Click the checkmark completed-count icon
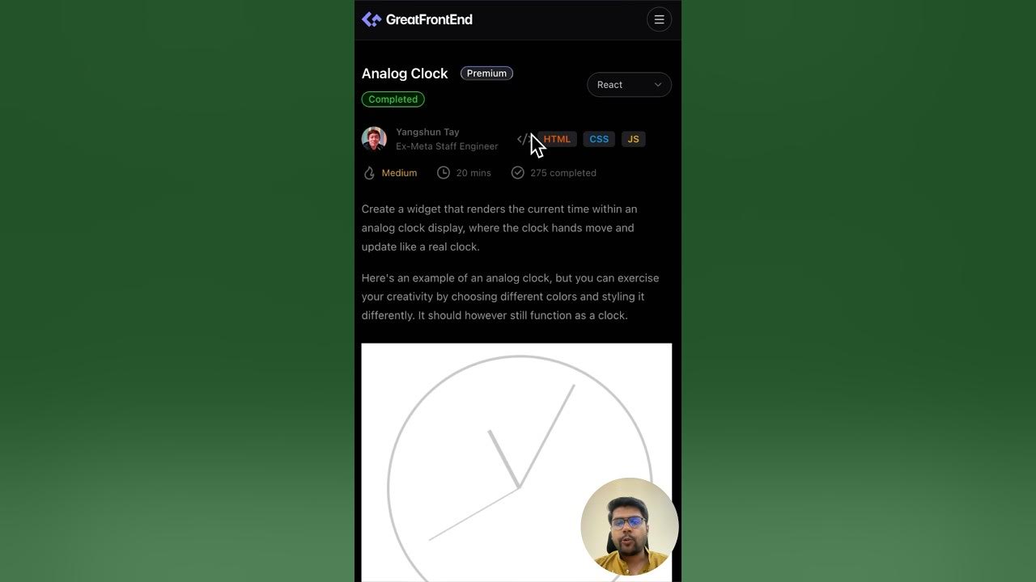 point(518,173)
